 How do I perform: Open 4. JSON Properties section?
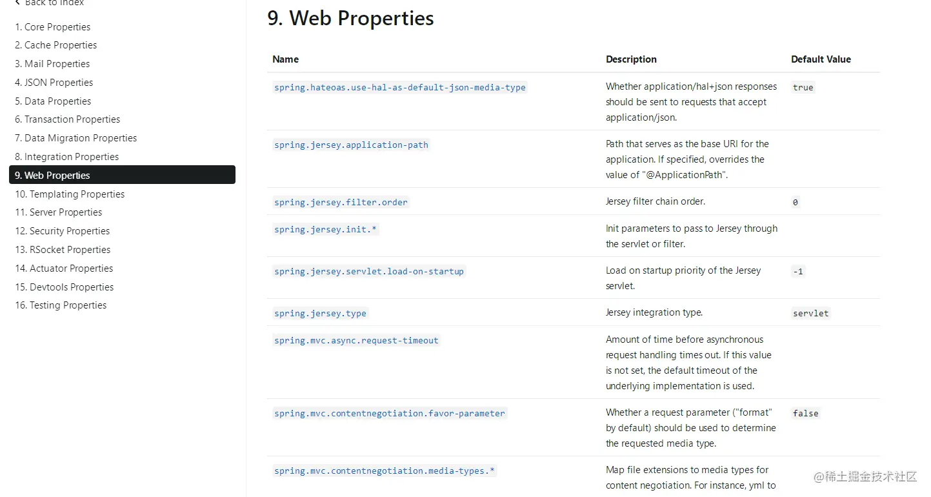(x=54, y=83)
